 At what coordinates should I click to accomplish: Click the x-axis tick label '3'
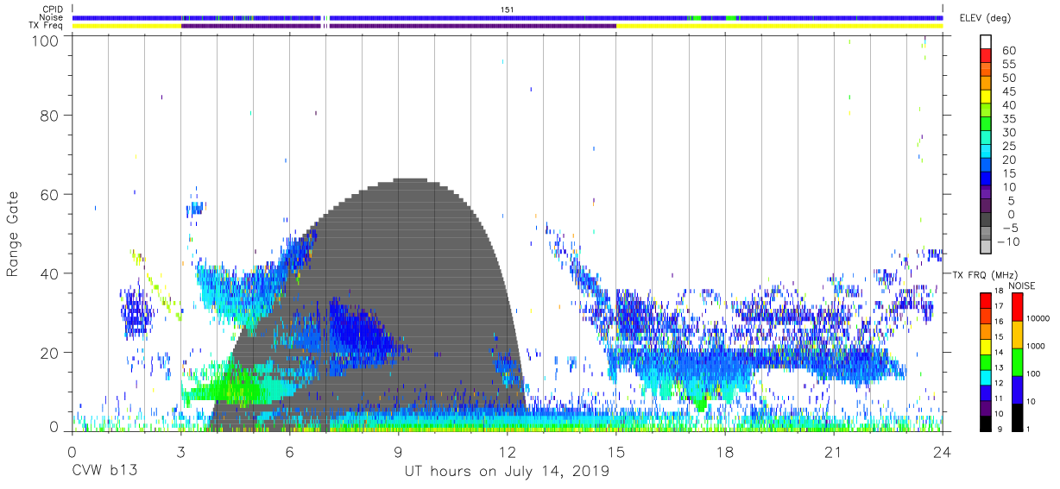point(180,452)
